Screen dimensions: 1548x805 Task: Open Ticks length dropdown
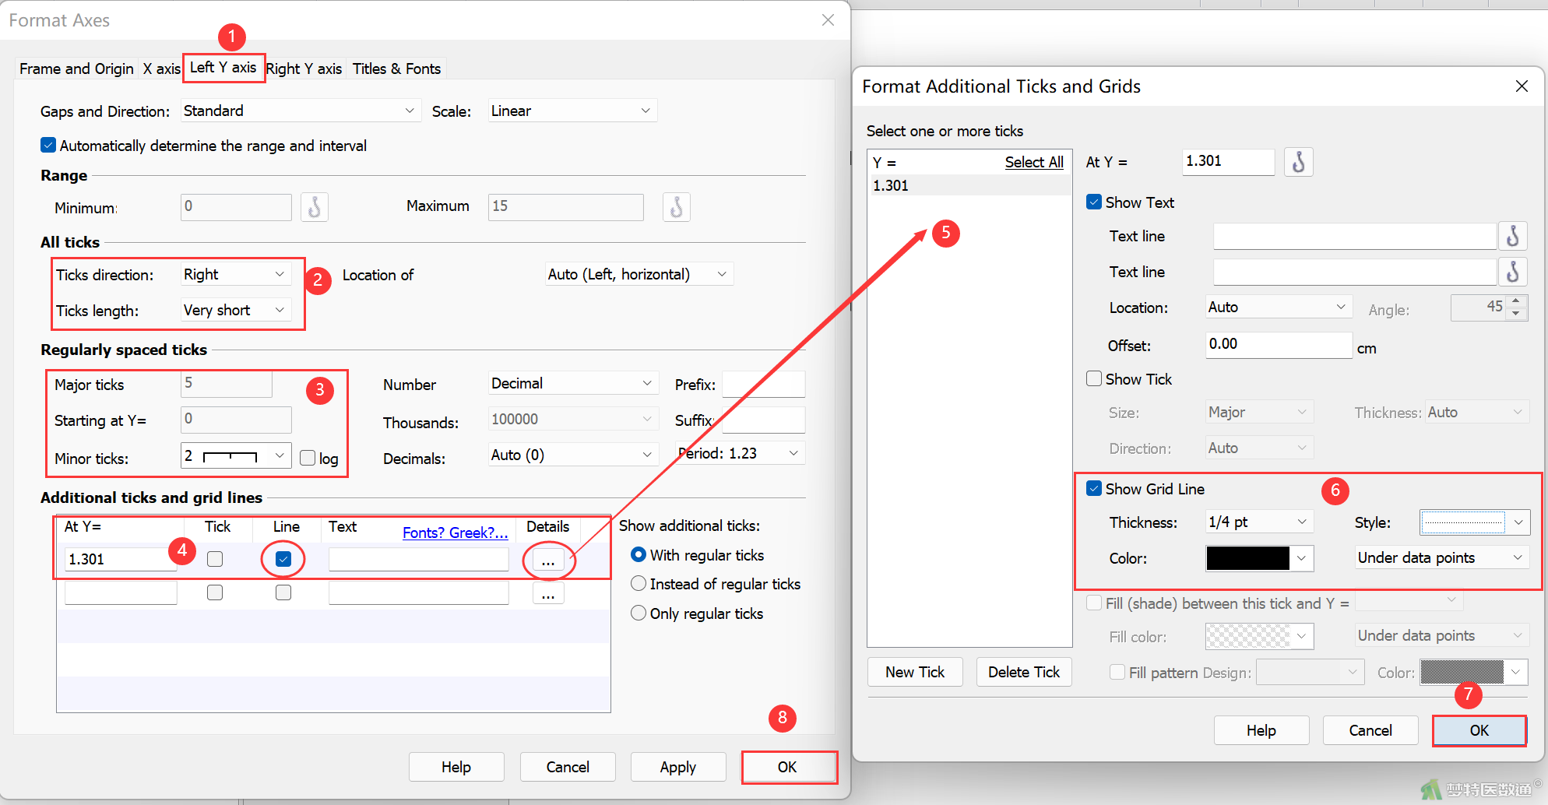pyautogui.click(x=236, y=310)
